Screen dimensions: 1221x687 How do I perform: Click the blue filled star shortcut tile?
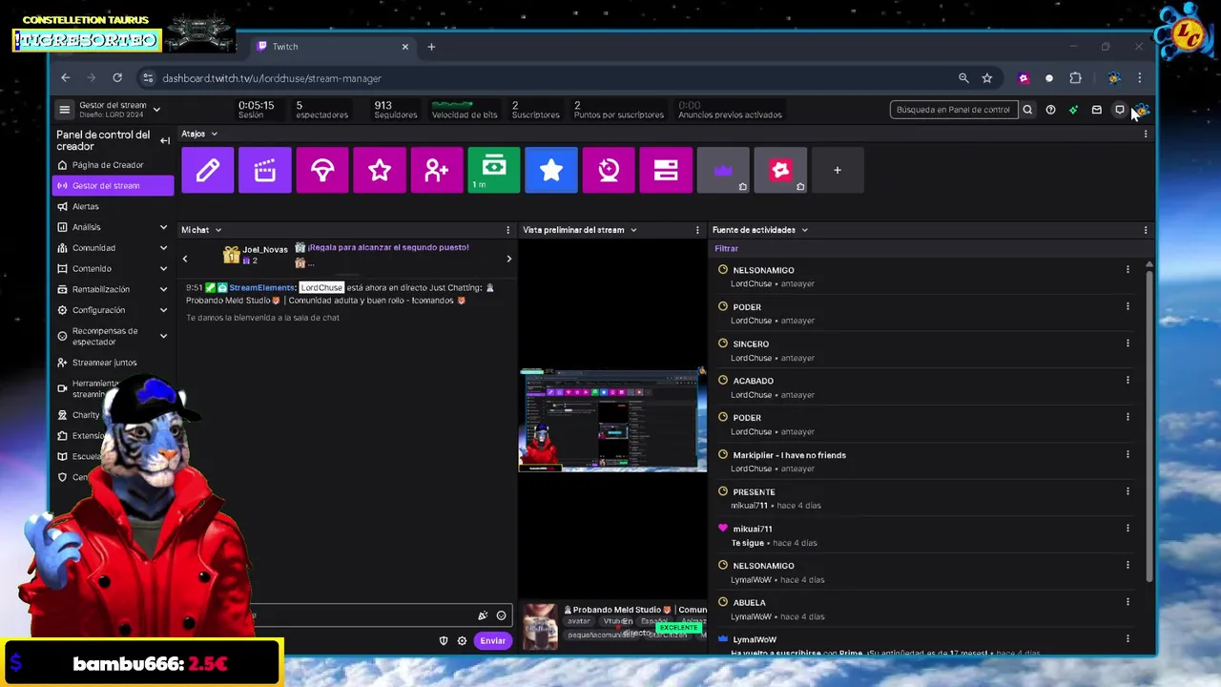tap(550, 170)
